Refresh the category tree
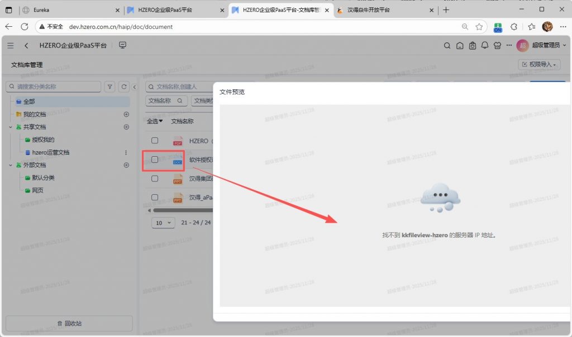The height and width of the screenshot is (337, 572). (x=124, y=86)
